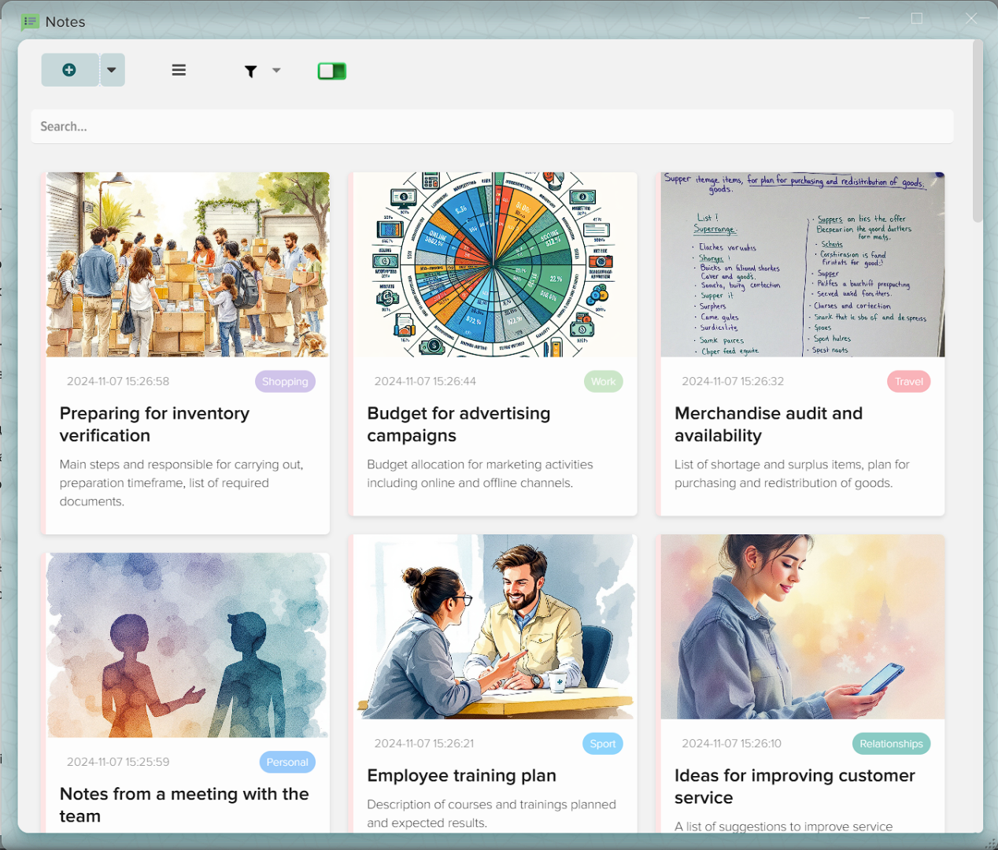
Task: Click the woman with phone thumbnail
Action: (x=803, y=627)
